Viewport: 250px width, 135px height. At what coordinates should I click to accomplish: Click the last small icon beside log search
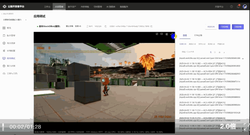point(224,52)
